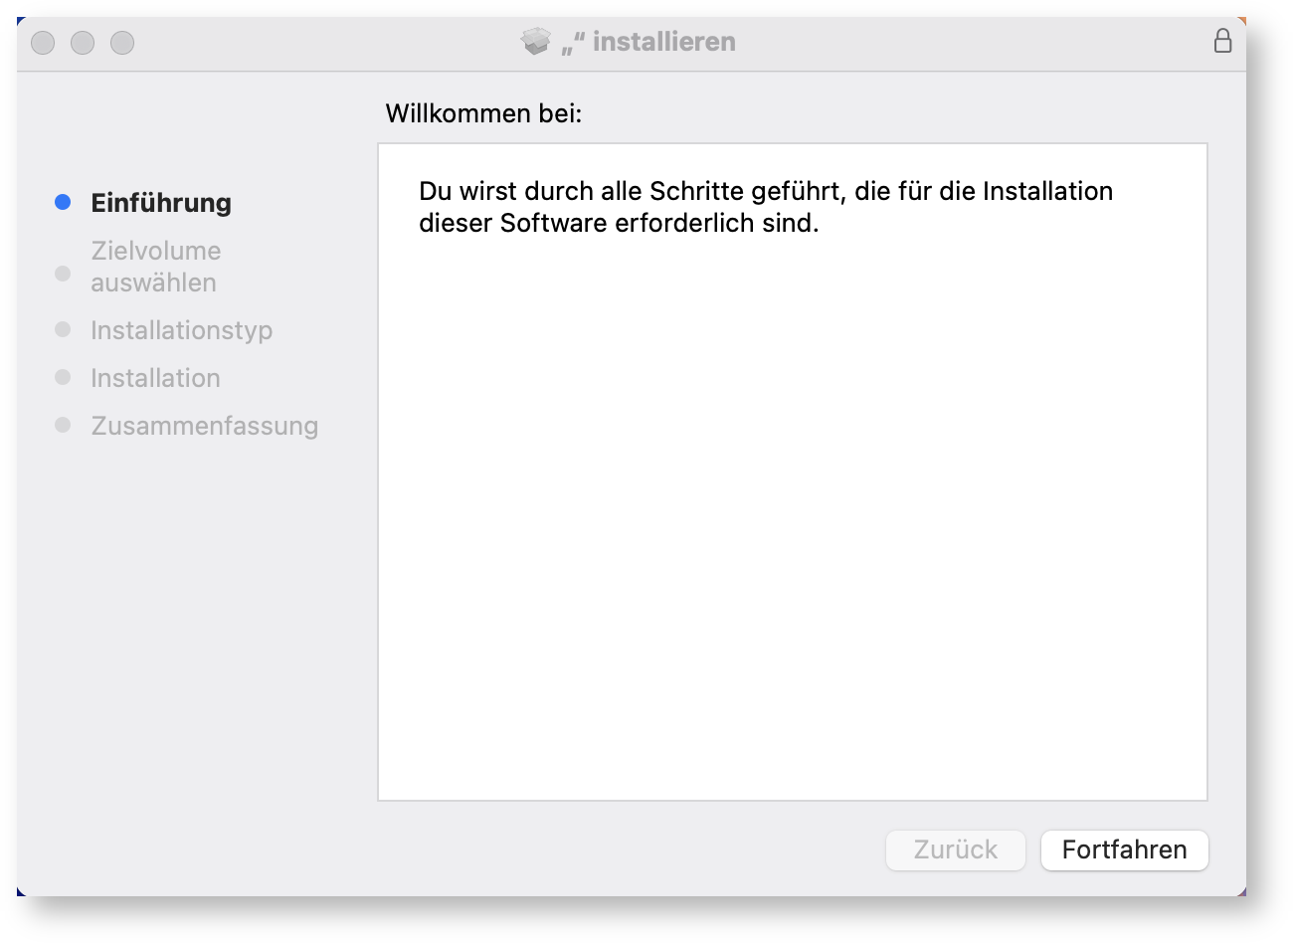Viewport: 1294px width, 944px height.
Task: Click the package box icon in the title bar
Action: pos(535,41)
